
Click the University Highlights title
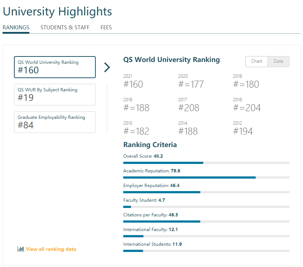[x=57, y=12]
